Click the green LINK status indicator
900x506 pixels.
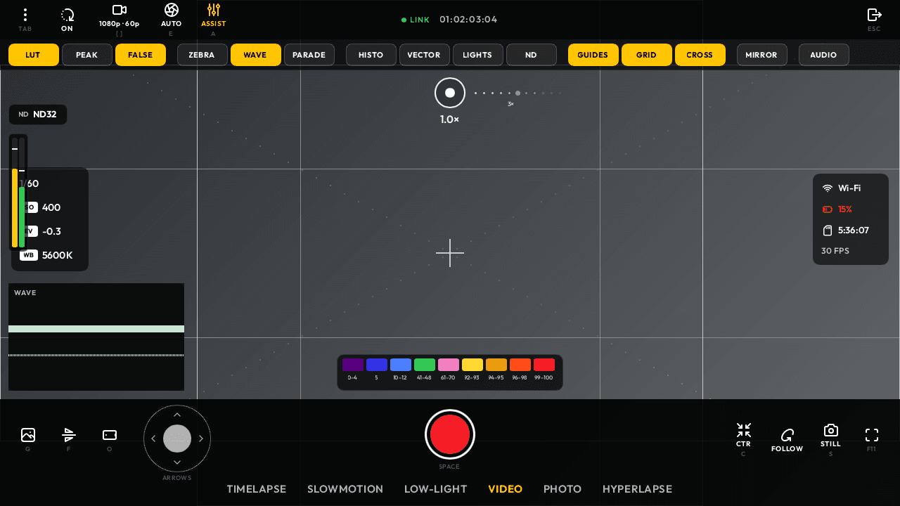pos(416,20)
